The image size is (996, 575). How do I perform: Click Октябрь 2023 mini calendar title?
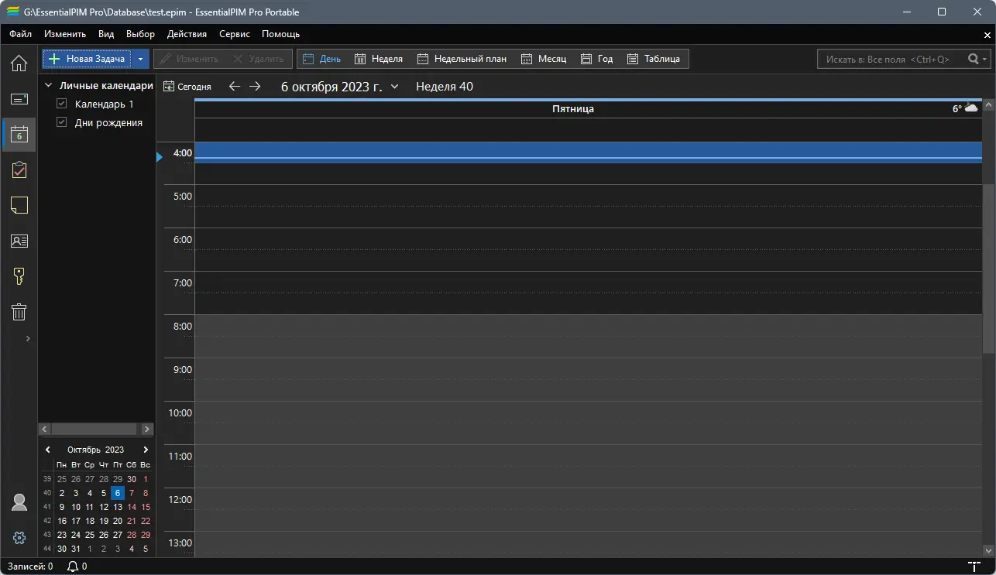click(x=95, y=450)
